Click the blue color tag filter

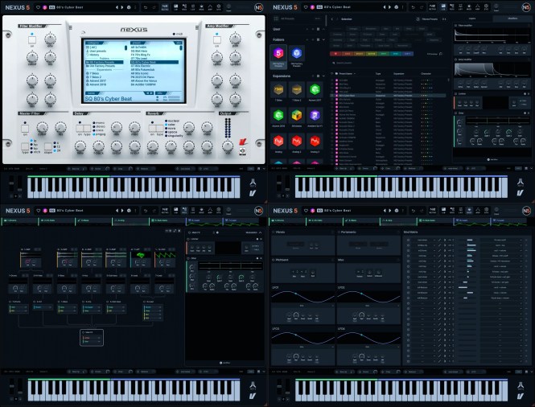(x=408, y=54)
